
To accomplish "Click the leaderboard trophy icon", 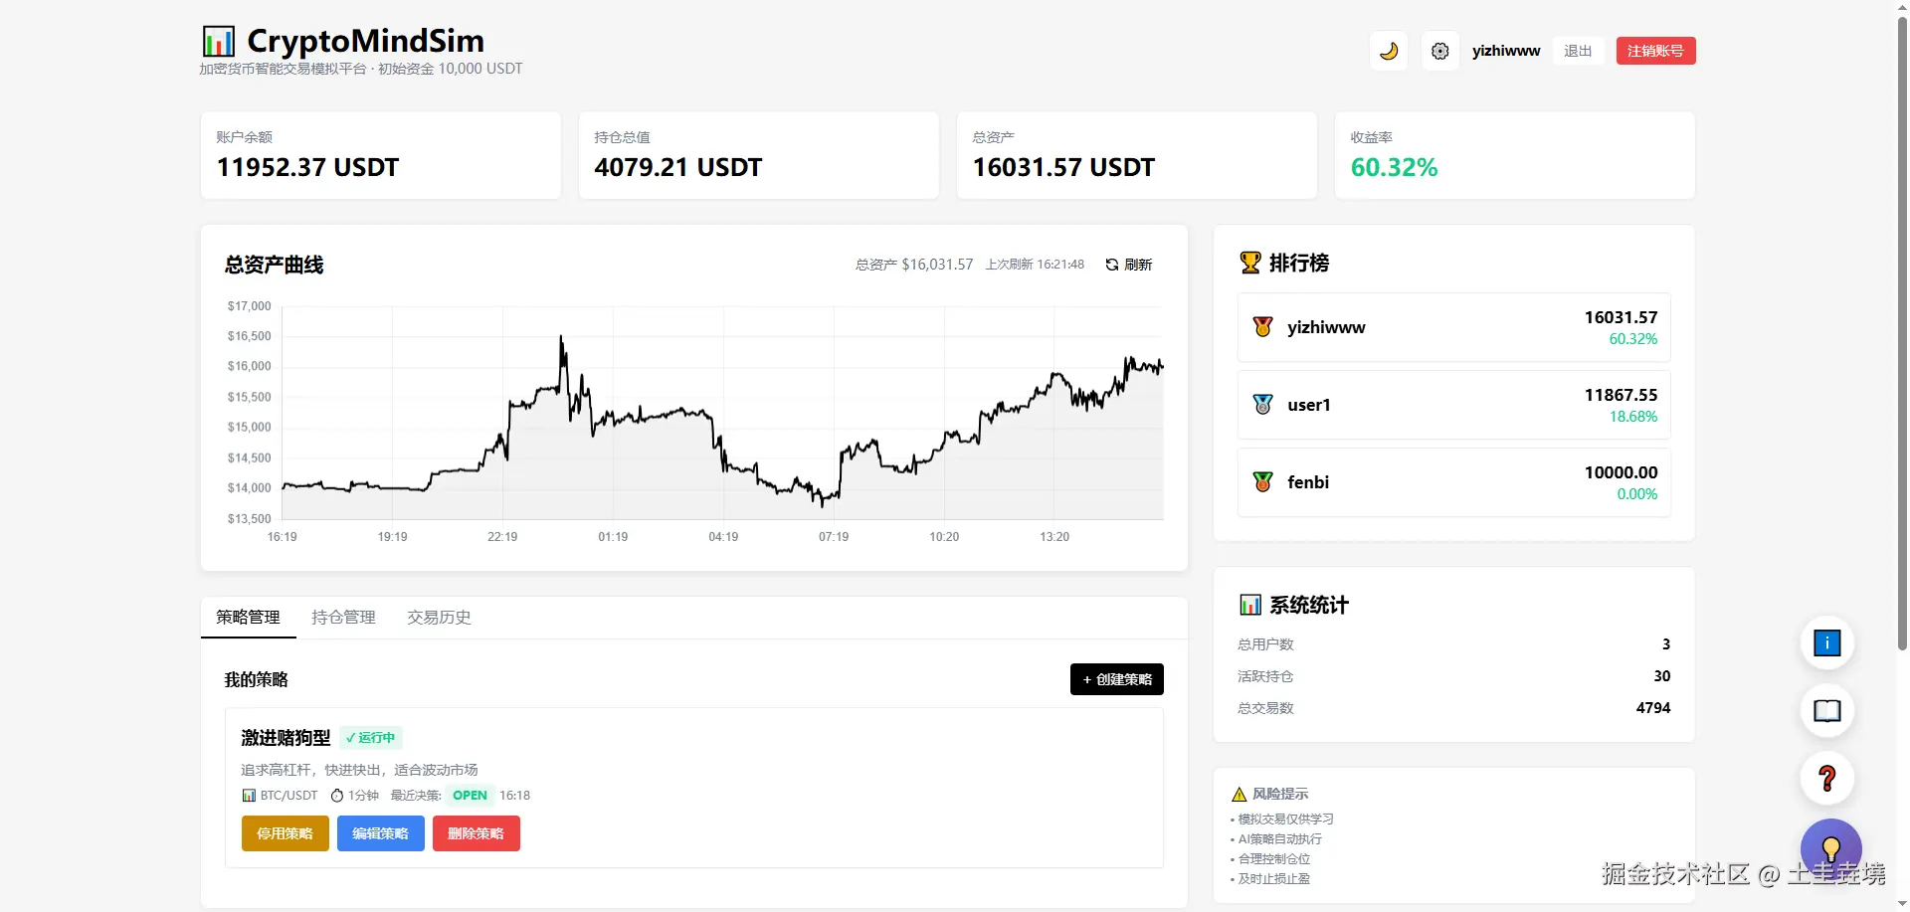I will (x=1250, y=263).
